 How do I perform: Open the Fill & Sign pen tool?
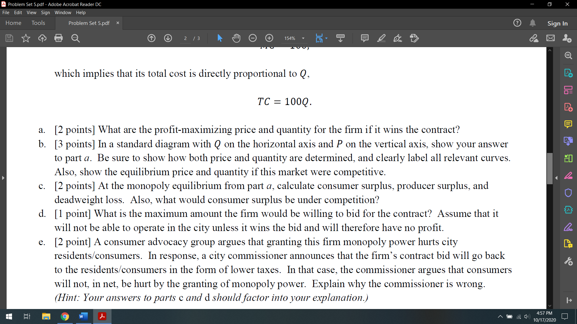click(398, 38)
